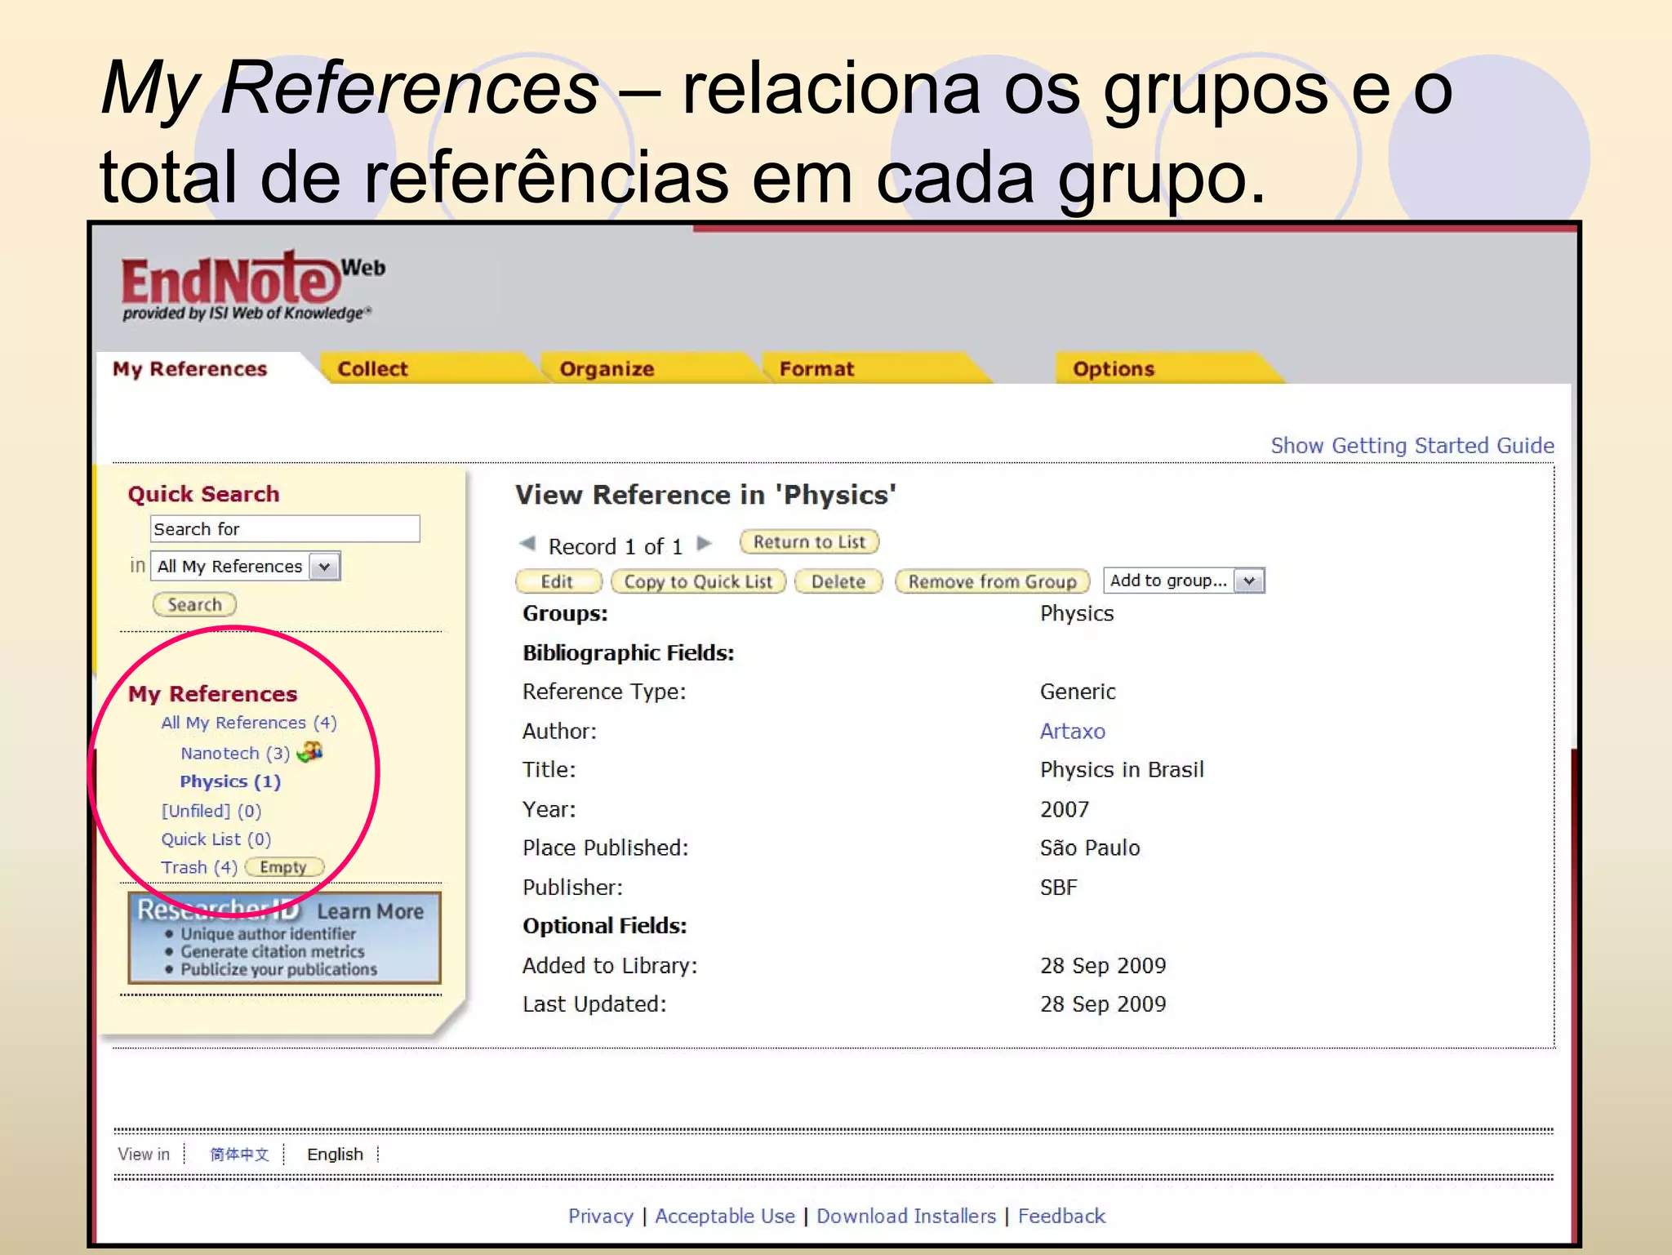Image resolution: width=1672 pixels, height=1255 pixels.
Task: Open the Organize tab
Action: 607,369
